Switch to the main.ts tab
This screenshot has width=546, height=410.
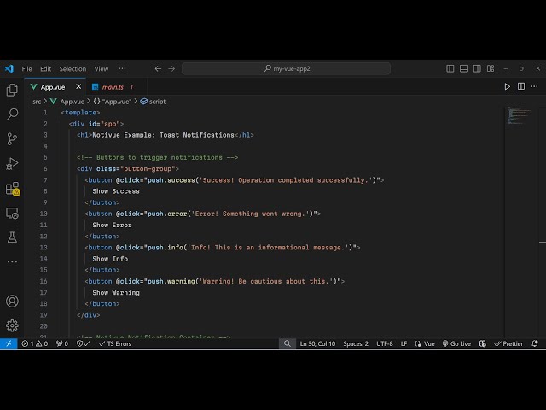pos(113,86)
